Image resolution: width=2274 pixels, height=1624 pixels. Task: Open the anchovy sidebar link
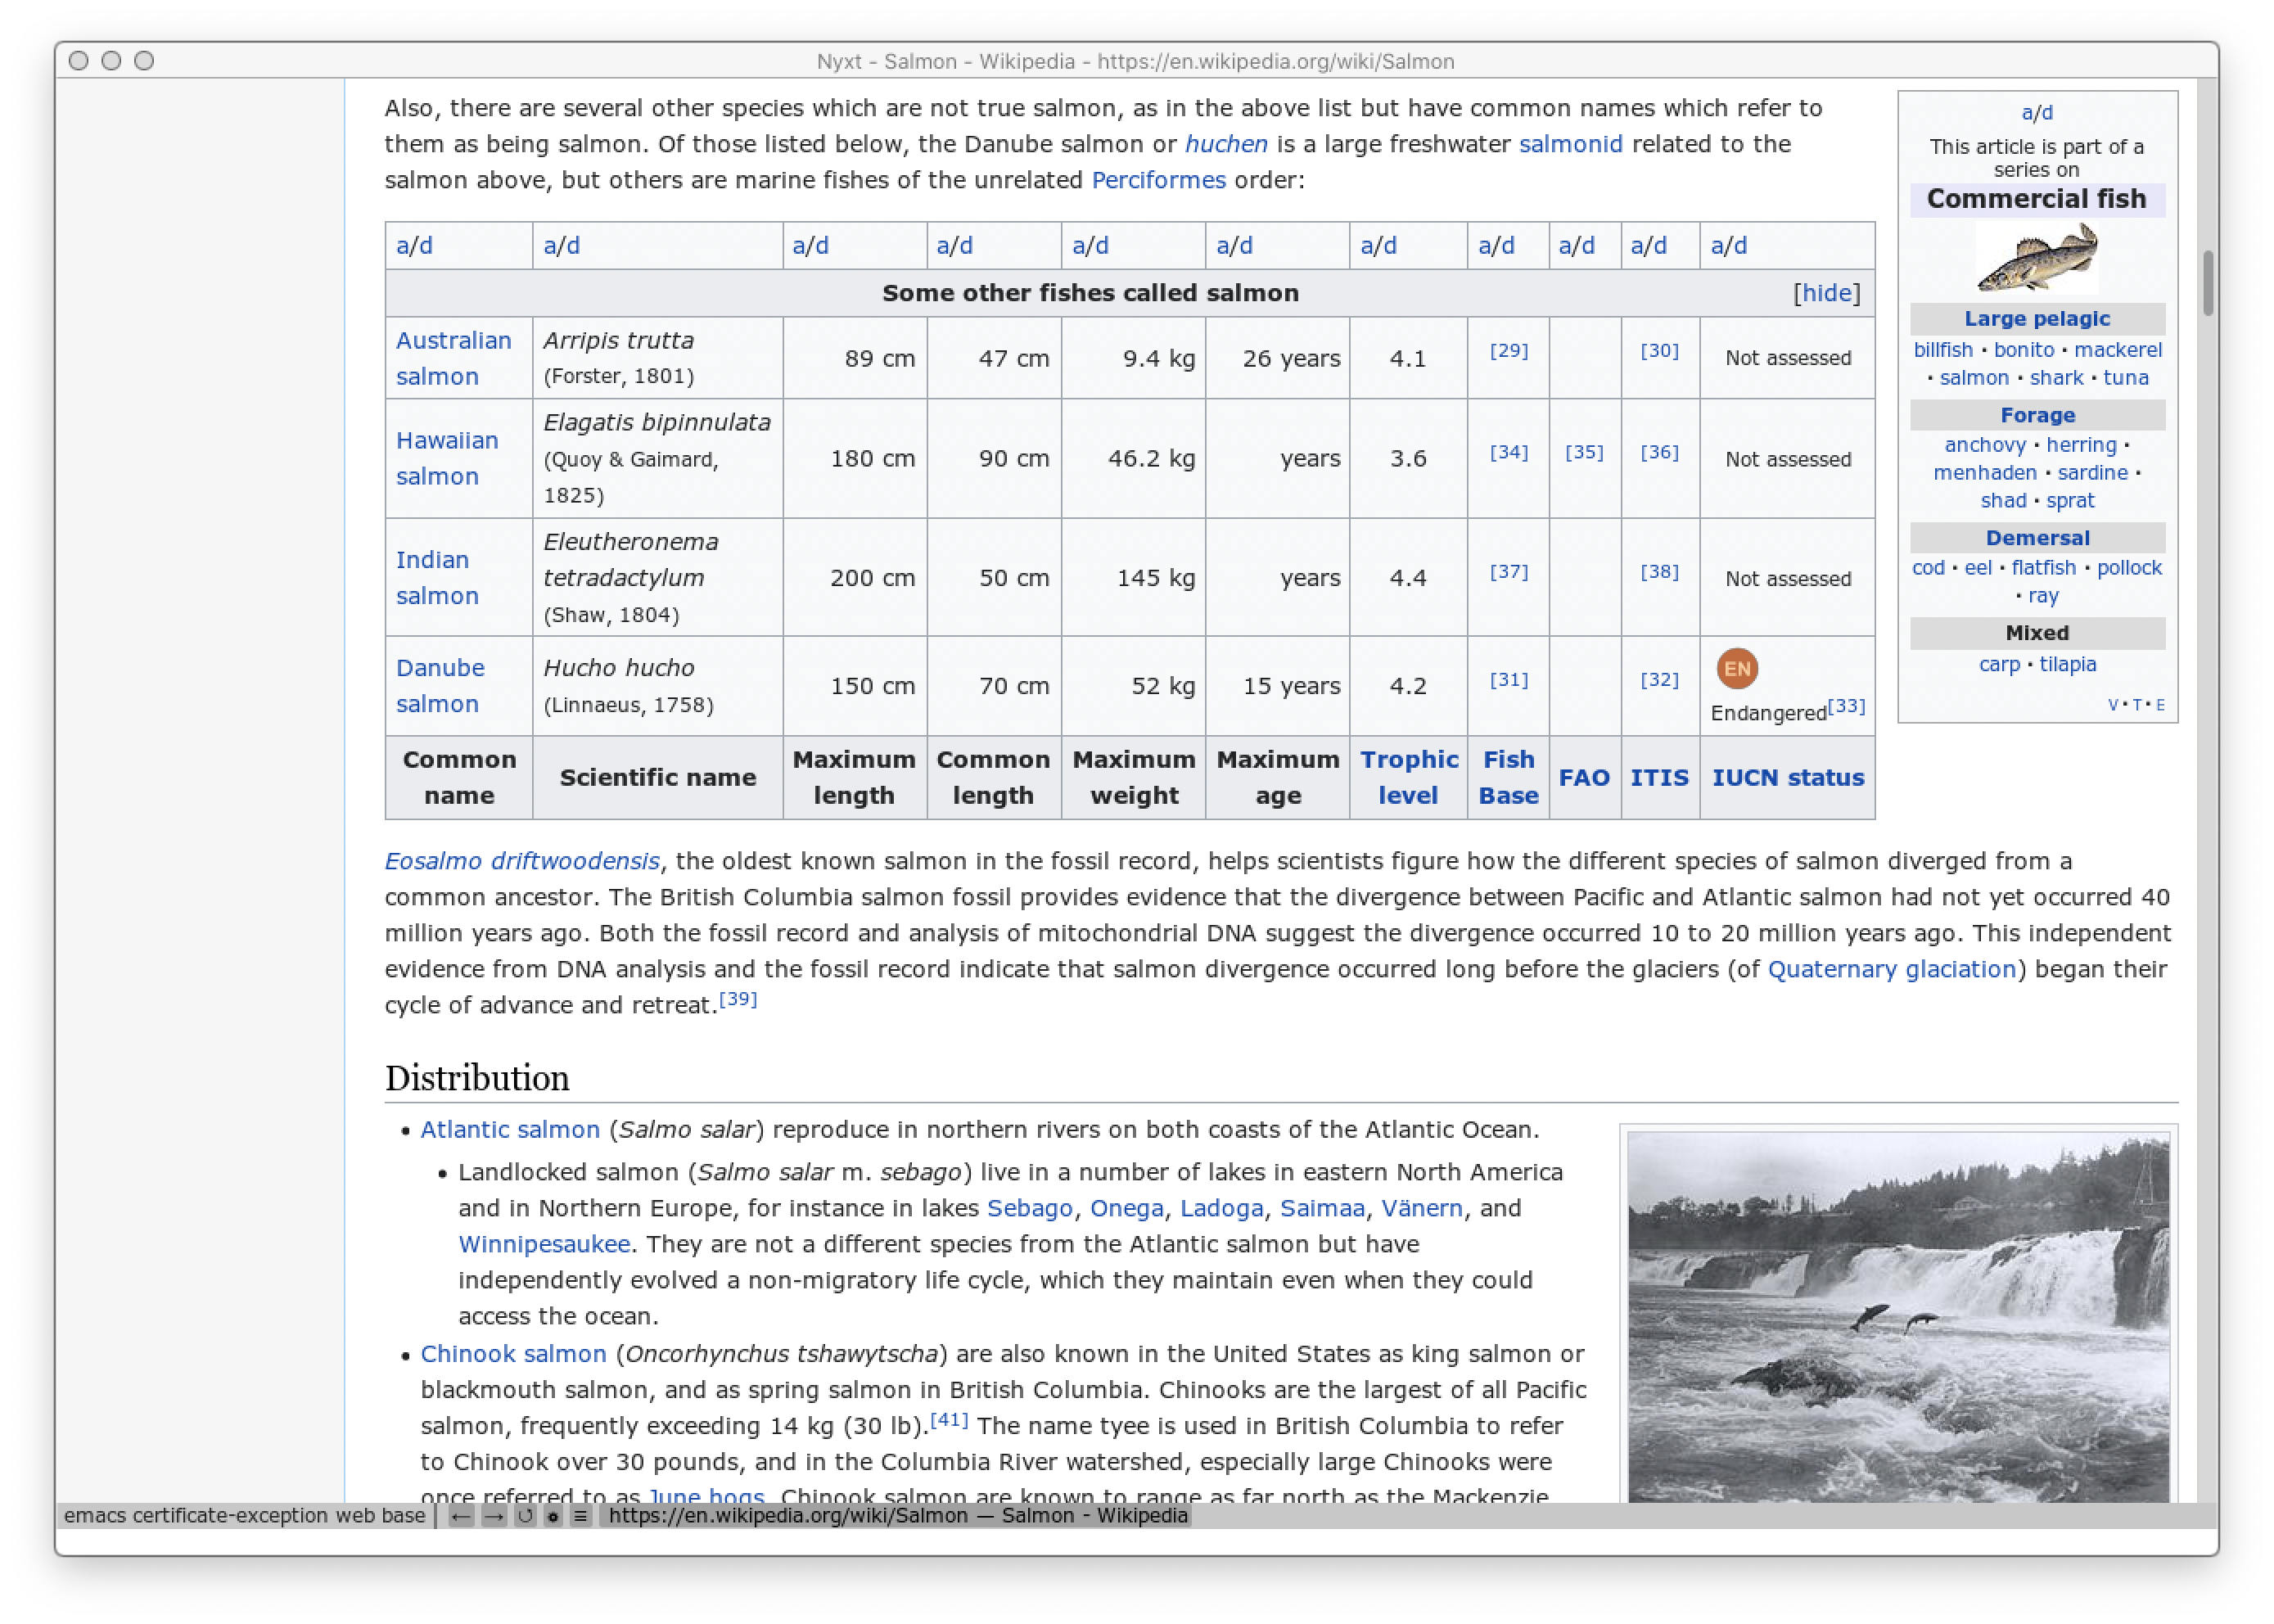1984,445
